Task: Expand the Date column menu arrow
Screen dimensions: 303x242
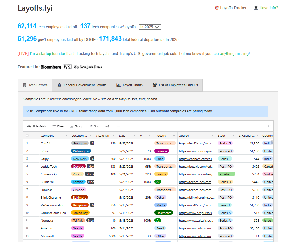Action: 135,135
